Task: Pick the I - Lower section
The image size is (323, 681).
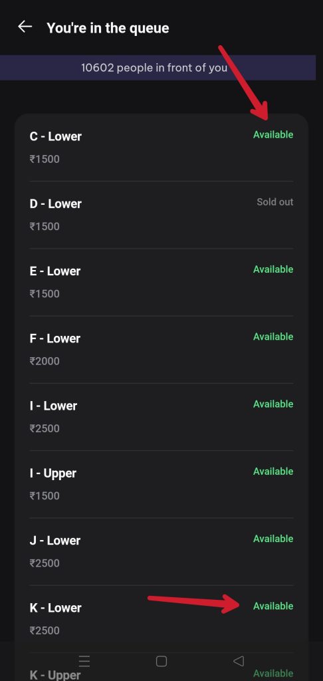Action: (161, 417)
